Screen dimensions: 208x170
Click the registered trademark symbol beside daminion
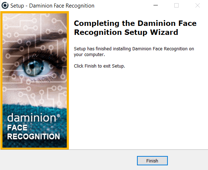(x=58, y=116)
